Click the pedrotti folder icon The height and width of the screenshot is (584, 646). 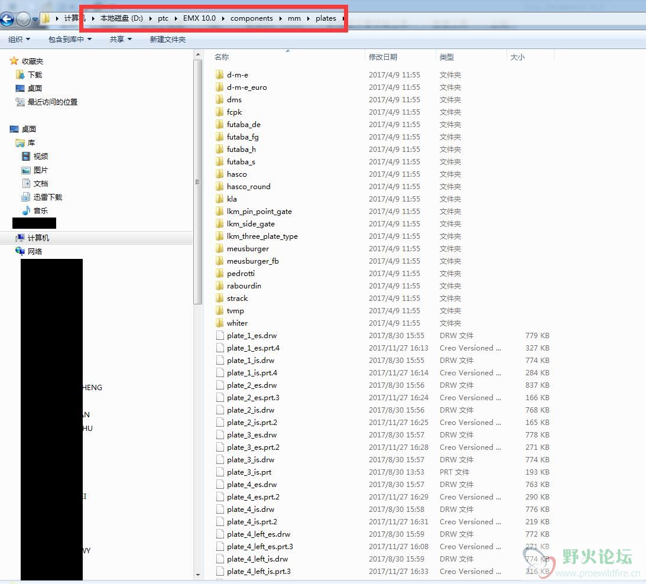pyautogui.click(x=220, y=273)
